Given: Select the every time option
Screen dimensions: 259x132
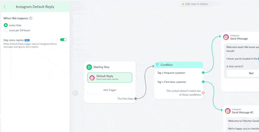Looking at the screenshot, I should coord(6,25).
